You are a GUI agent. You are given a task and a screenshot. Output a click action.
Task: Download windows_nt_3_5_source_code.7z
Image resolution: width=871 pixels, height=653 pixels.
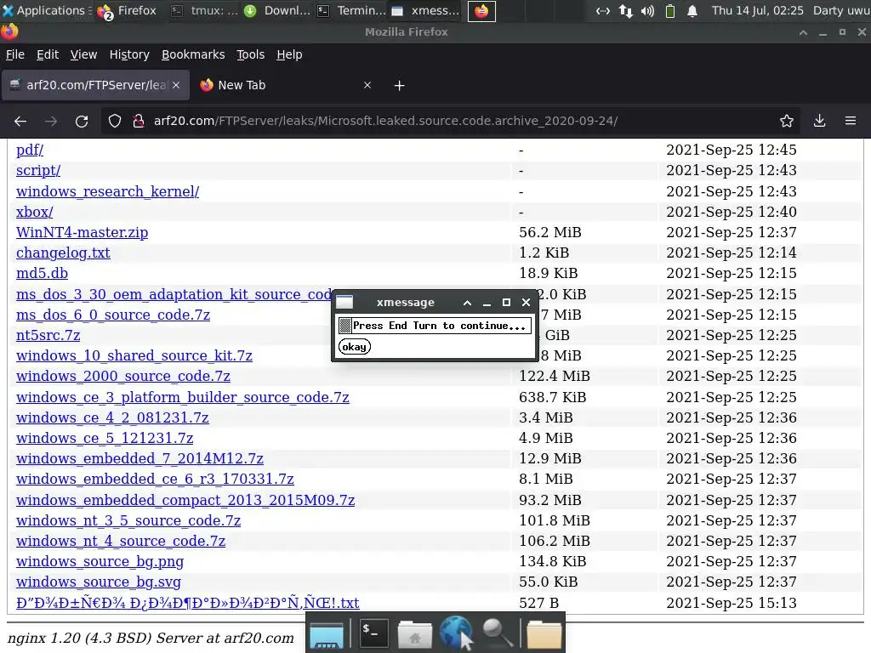tap(128, 521)
